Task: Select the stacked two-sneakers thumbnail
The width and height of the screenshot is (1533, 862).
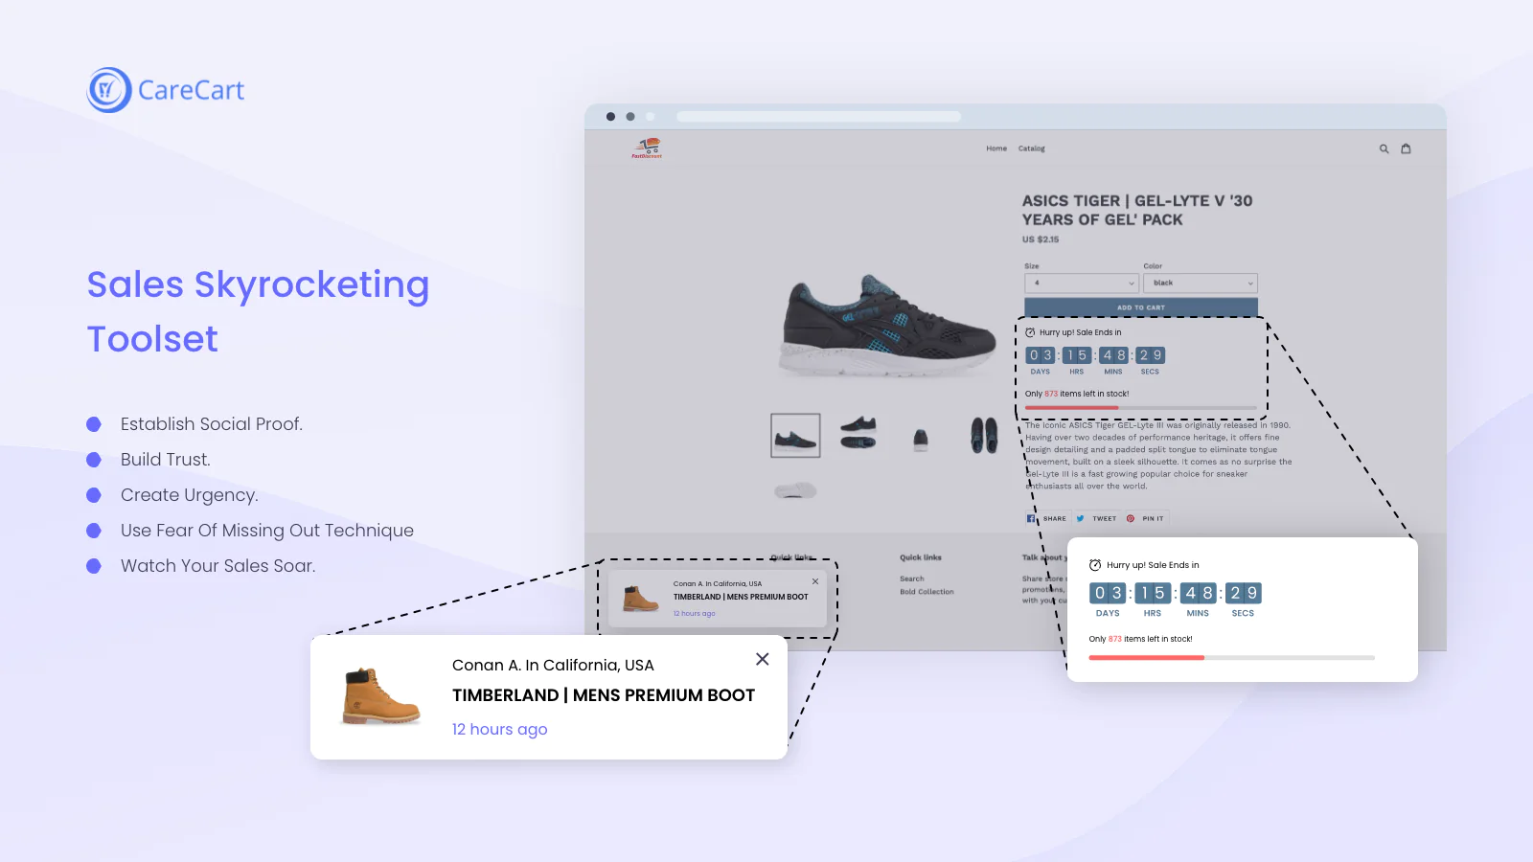Action: pos(858,433)
